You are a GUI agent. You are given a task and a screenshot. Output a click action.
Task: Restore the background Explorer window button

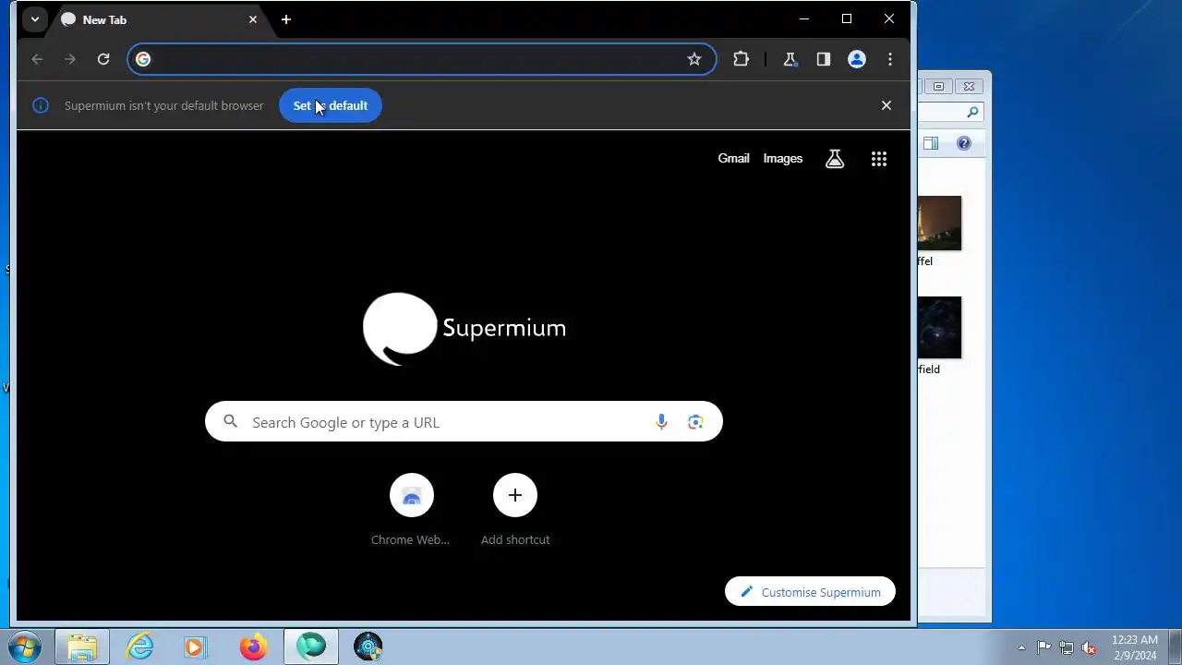point(939,86)
